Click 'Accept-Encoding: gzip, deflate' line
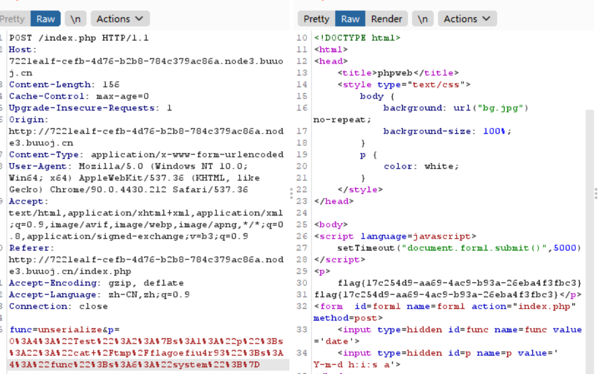The width and height of the screenshot is (598, 374). [96, 283]
